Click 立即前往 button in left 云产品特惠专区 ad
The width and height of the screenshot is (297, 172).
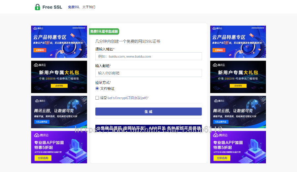point(40,50)
